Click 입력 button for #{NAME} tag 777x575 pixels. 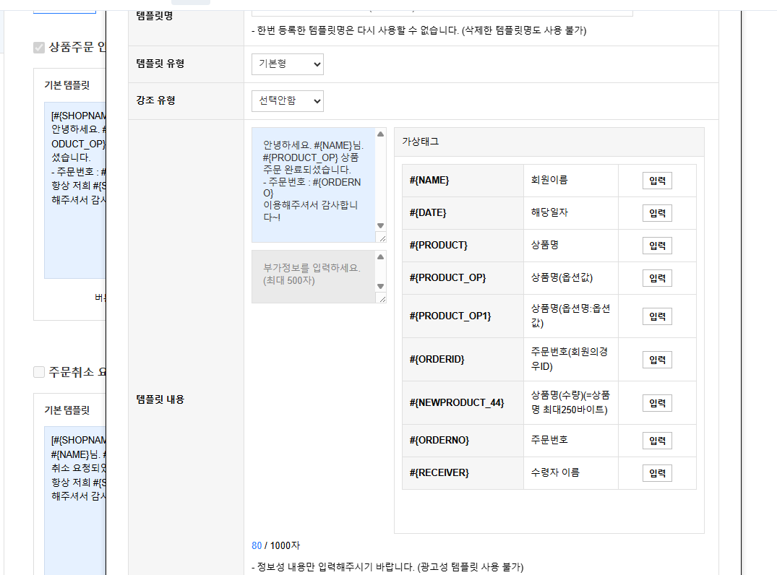(657, 181)
